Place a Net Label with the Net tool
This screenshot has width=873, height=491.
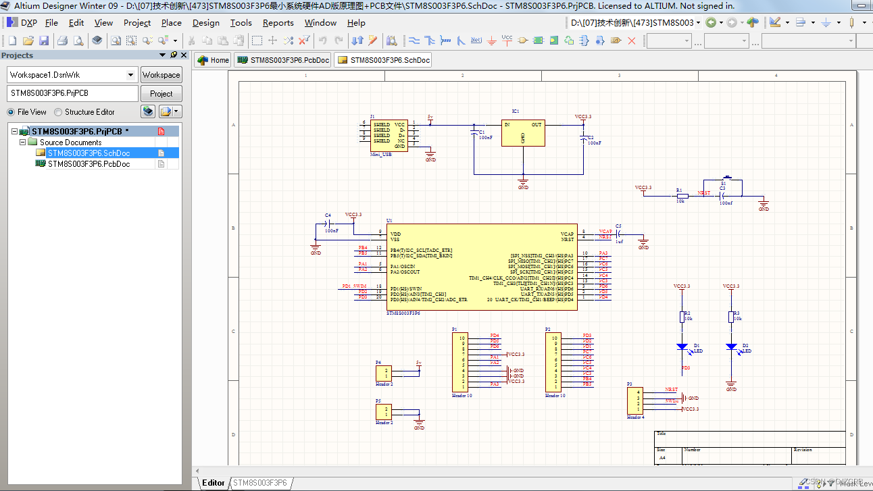pyautogui.click(x=476, y=41)
